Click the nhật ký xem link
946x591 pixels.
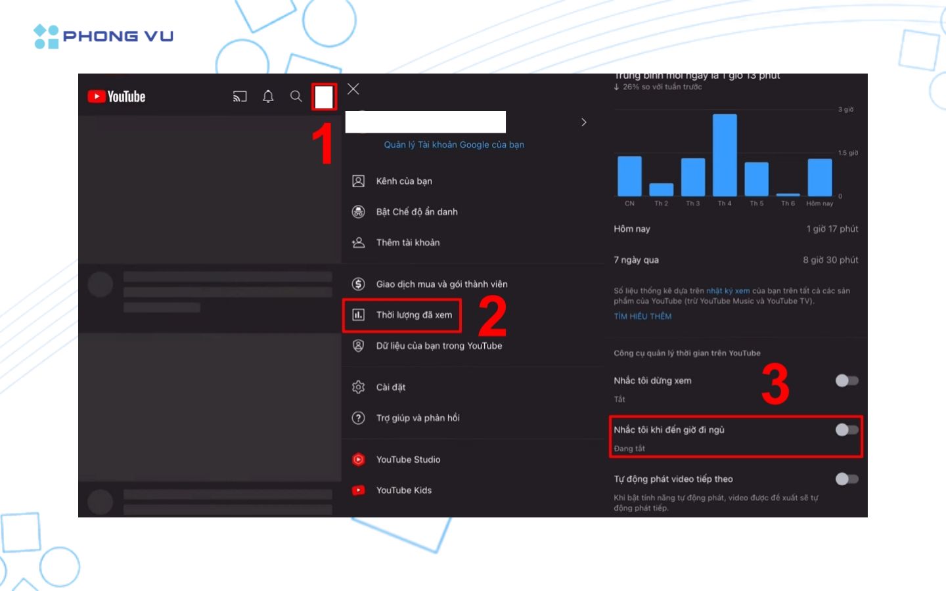pyautogui.click(x=728, y=291)
